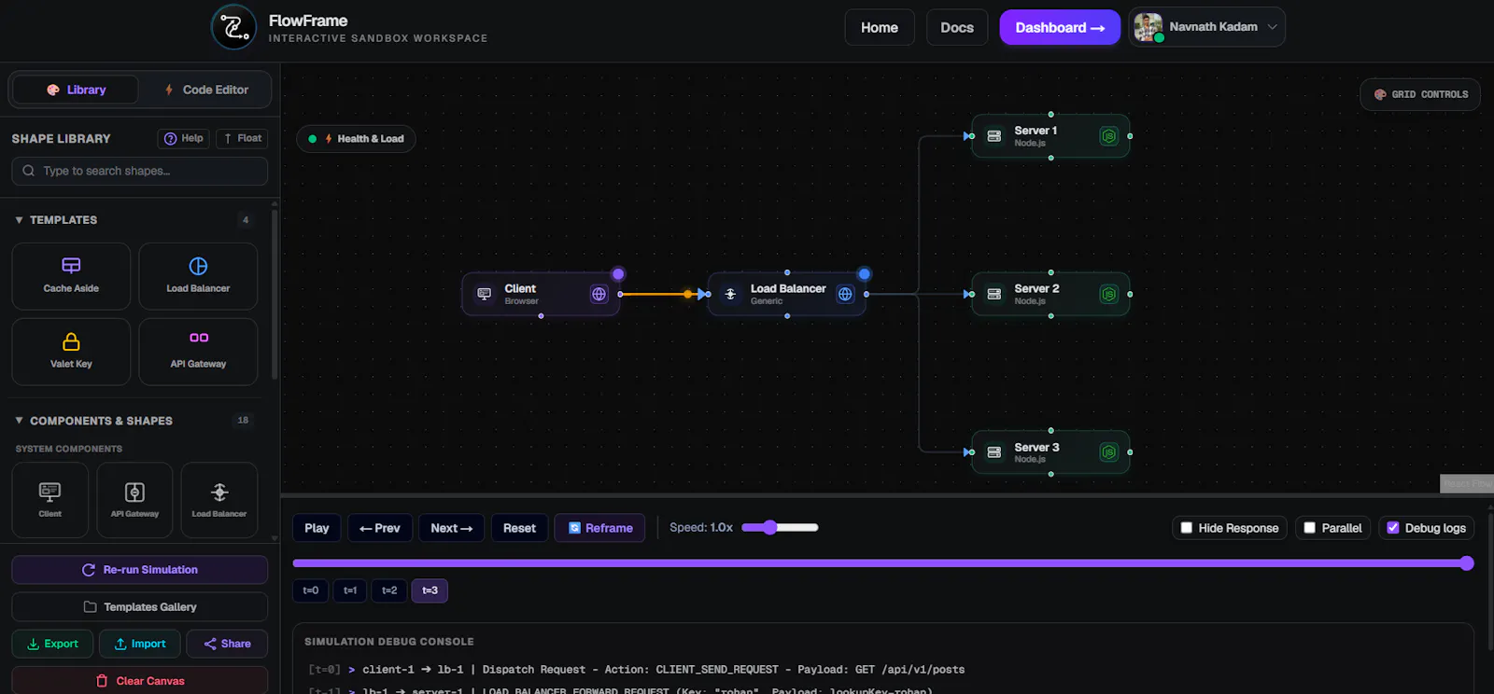Screen dimensions: 1494x694
Task: Step to Prev simulation frame
Action: coord(380,528)
